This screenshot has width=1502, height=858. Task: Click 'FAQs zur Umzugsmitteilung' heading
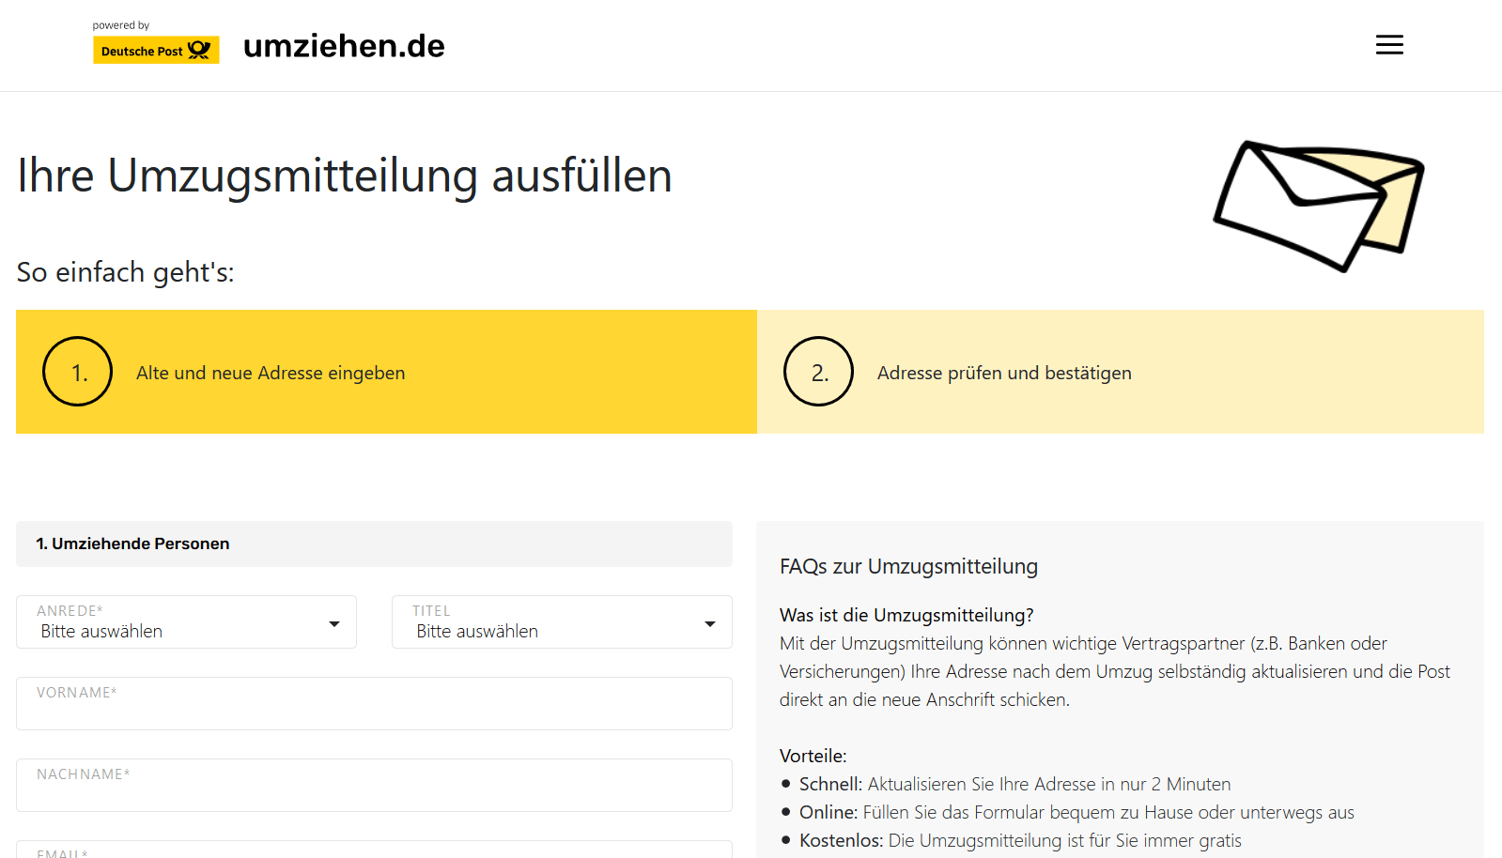(x=908, y=566)
